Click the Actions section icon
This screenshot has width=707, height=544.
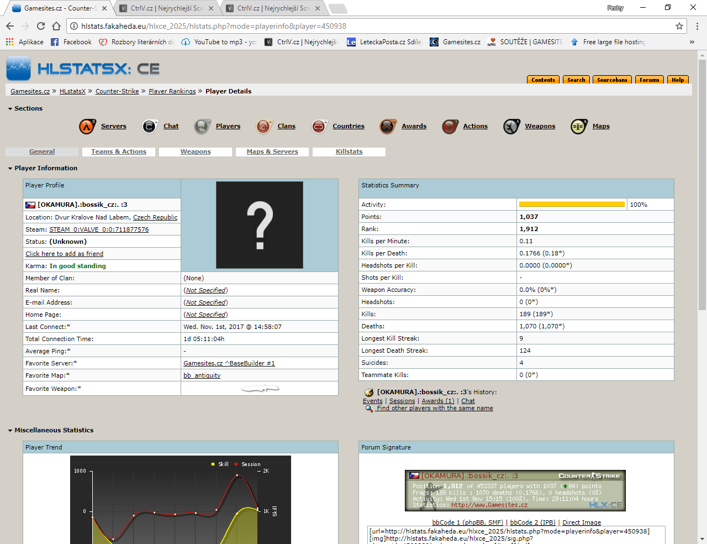tap(450, 126)
